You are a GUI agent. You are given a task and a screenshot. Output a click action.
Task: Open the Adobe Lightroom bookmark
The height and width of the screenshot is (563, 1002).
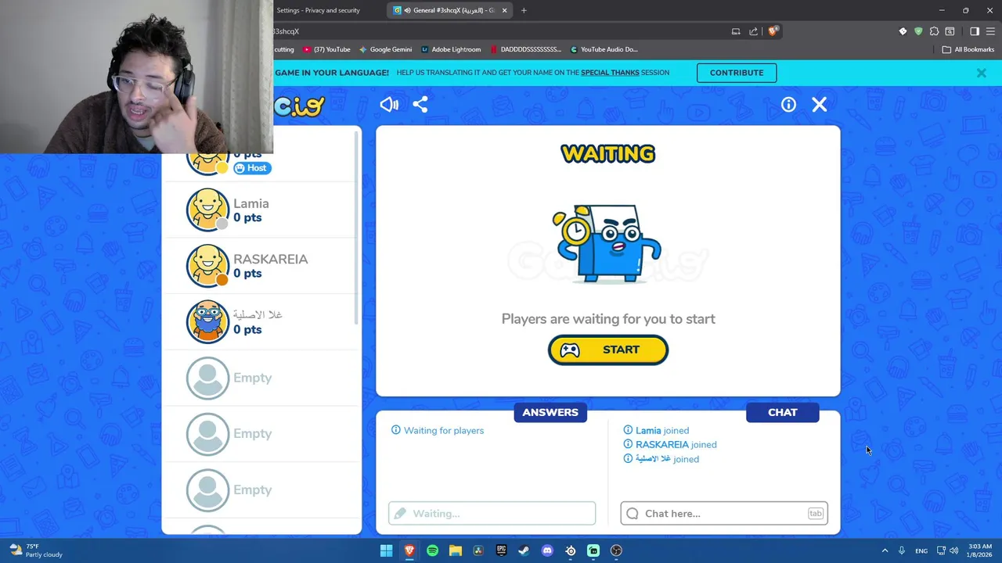pos(451,49)
